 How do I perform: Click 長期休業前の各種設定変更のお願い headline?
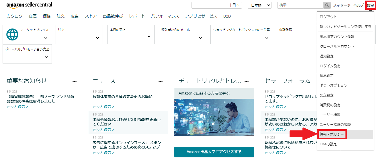pyautogui.click(x=122, y=97)
